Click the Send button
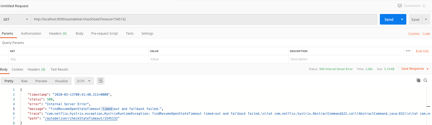Image resolution: width=432 pixels, height=125 pixels. tap(389, 19)
